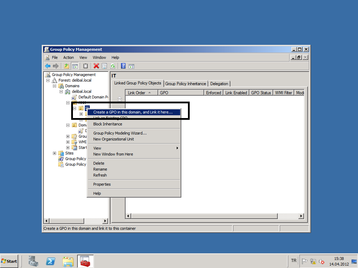Image resolution: width=358 pixels, height=268 pixels.
Task: Click right arrow of details horizontal scrollbar
Action: pyautogui.click(x=301, y=216)
